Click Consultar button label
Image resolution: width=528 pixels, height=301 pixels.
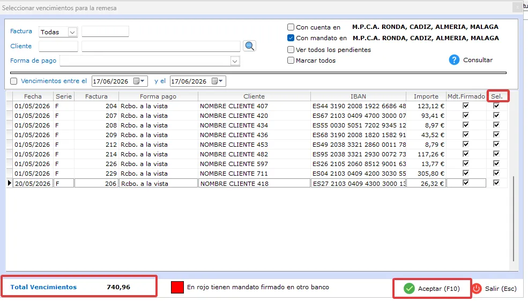point(478,60)
